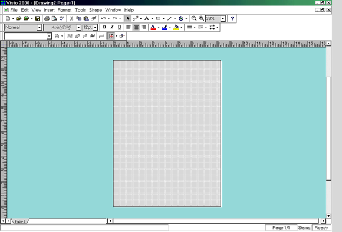Open Print Preview from the toolbar
The height and width of the screenshot is (232, 342).
click(54, 18)
